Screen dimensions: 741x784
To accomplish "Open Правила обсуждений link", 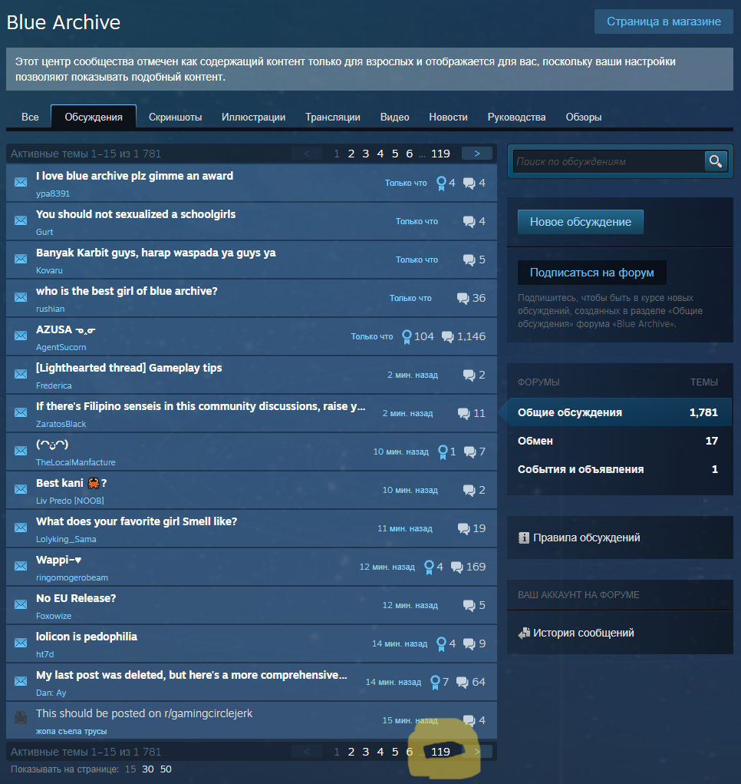I will click(586, 538).
